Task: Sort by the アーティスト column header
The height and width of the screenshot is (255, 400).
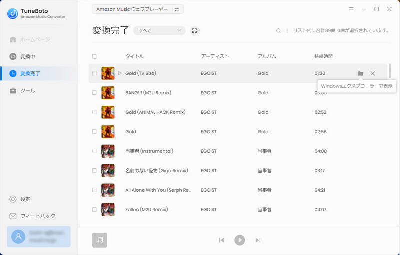Action: (215, 56)
